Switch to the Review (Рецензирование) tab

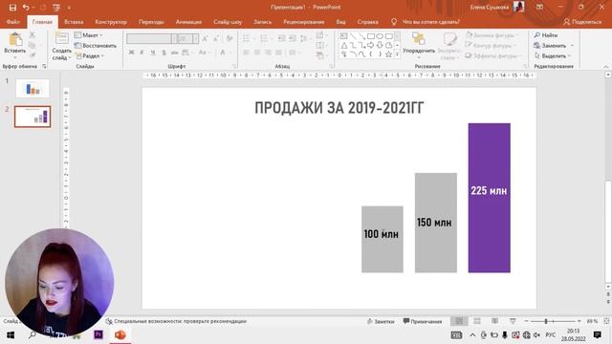(304, 22)
